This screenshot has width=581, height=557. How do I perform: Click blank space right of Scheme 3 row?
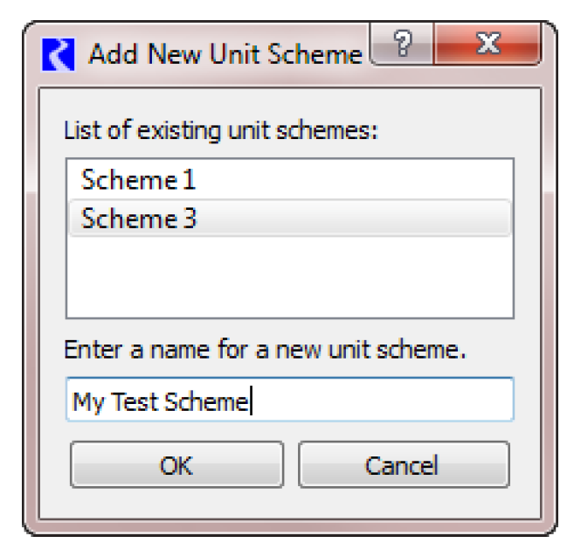tap(367, 219)
